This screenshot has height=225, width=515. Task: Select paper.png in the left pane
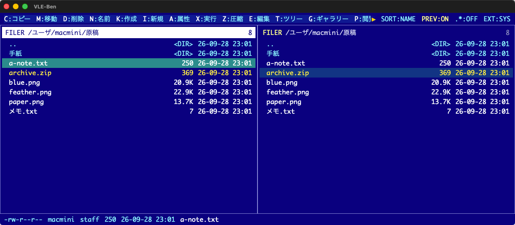(x=129, y=102)
